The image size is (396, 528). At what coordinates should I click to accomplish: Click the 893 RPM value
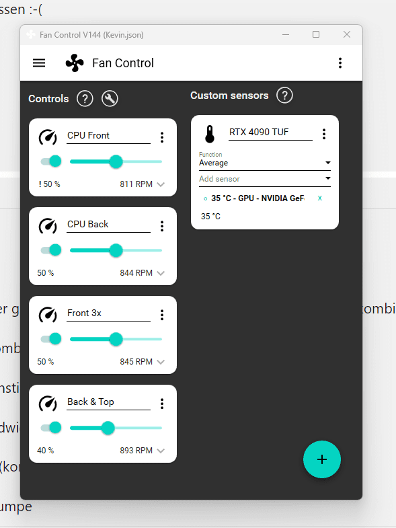[136, 451]
